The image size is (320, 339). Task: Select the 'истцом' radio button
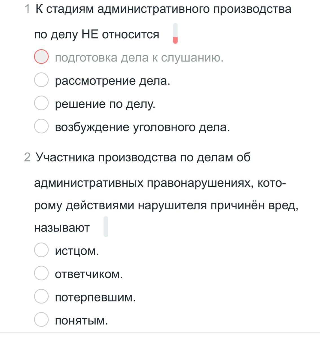click(x=41, y=250)
